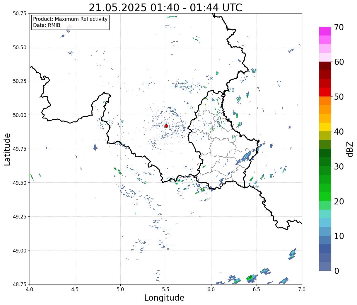Click the longitude tick label 4.0

[30, 289]
